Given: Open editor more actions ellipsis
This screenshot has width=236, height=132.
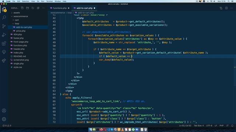Looking at the screenshot, I should point(232,8).
